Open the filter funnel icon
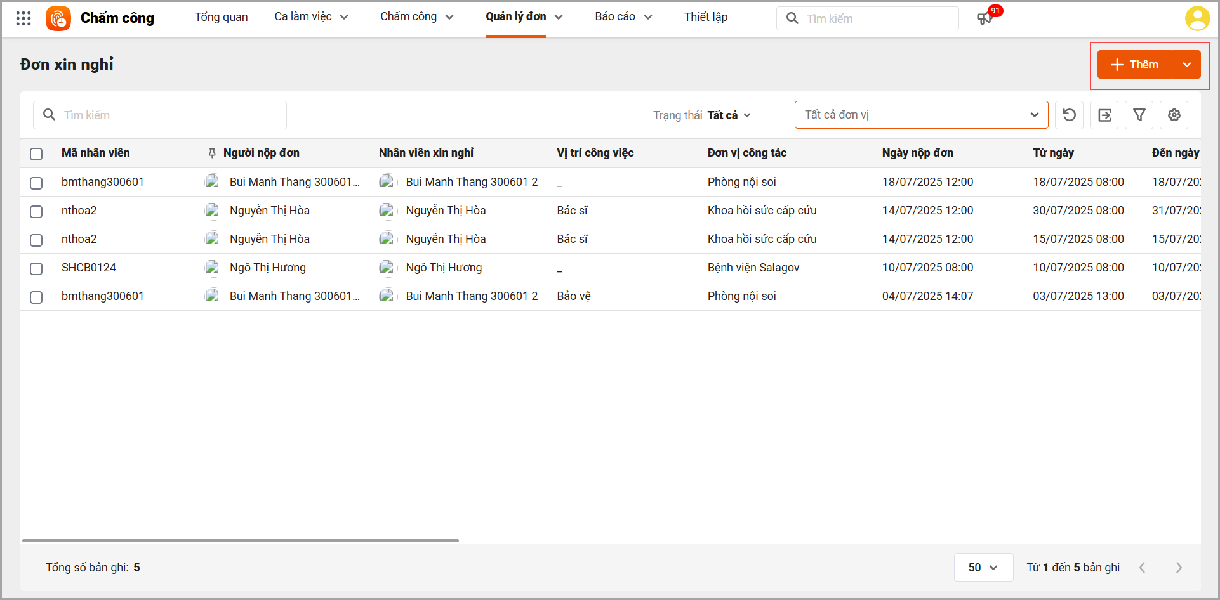The height and width of the screenshot is (600, 1220). (1139, 115)
